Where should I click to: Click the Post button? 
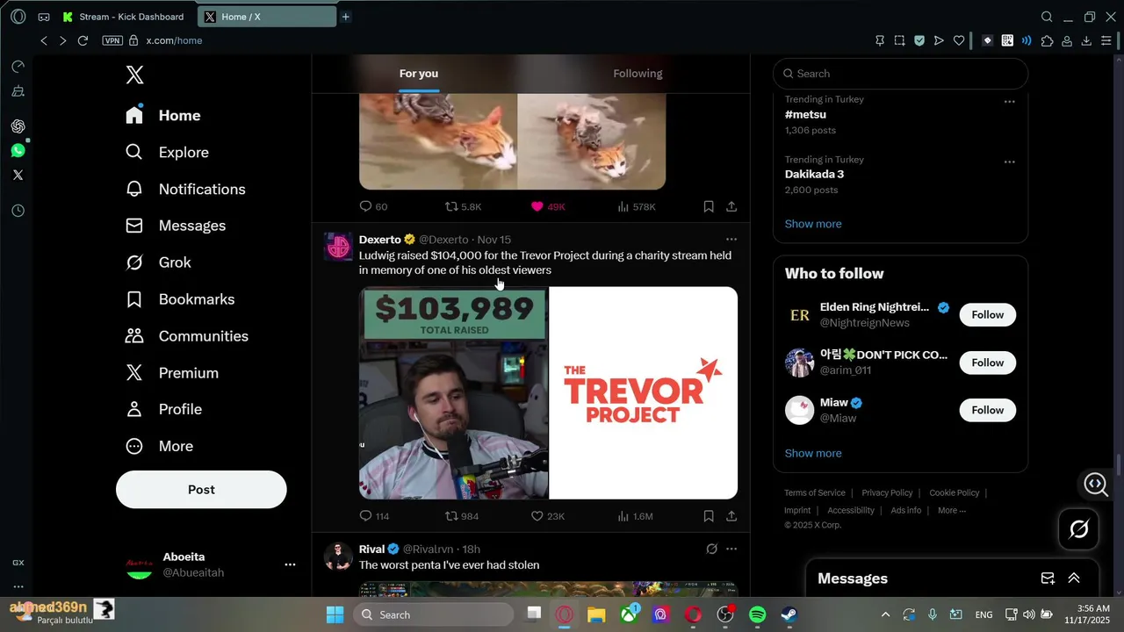pos(201,490)
